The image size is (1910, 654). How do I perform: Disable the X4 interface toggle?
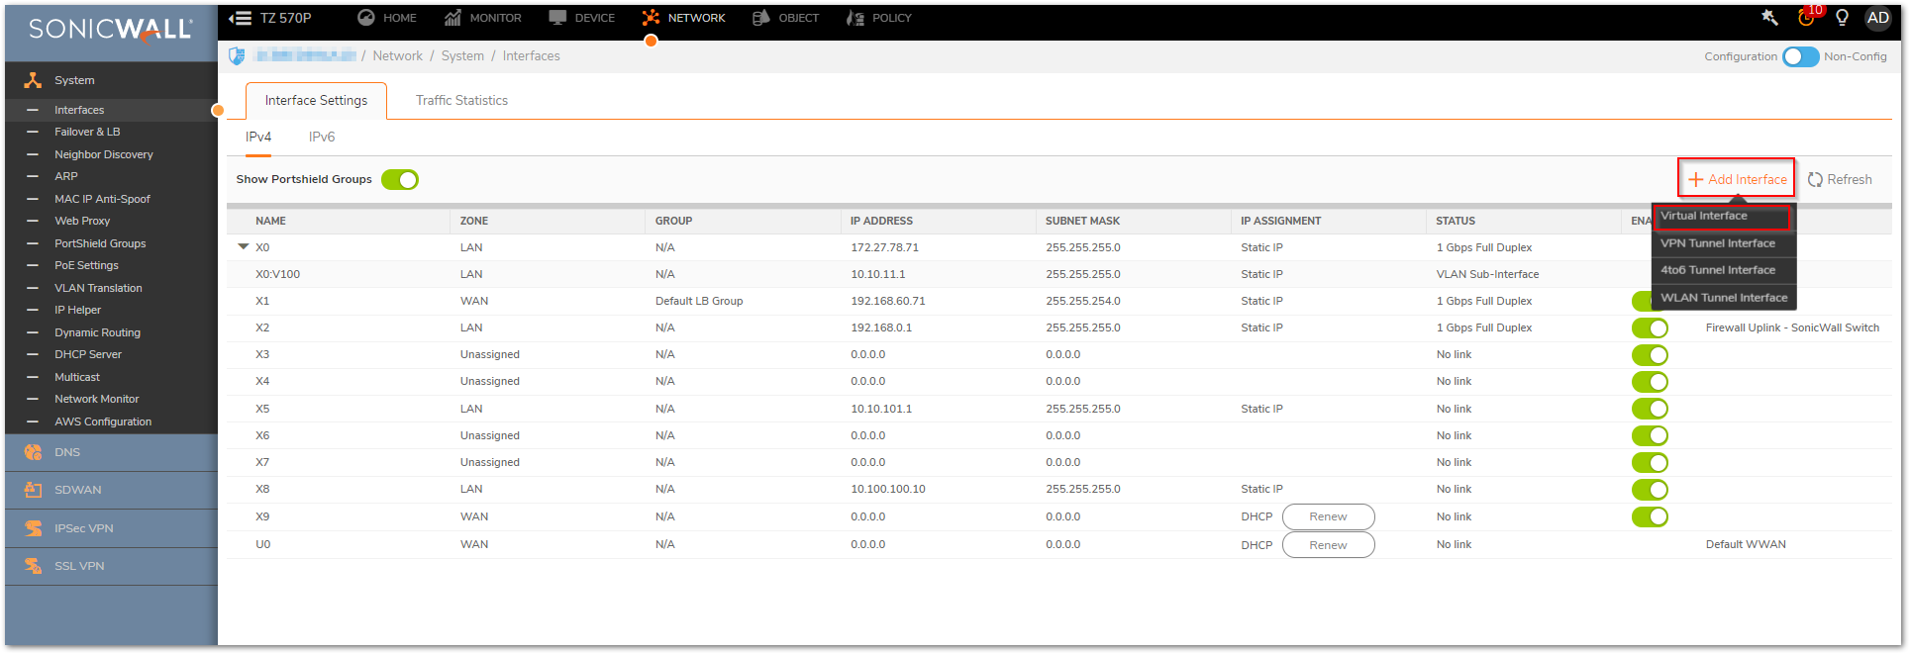coord(1650,381)
